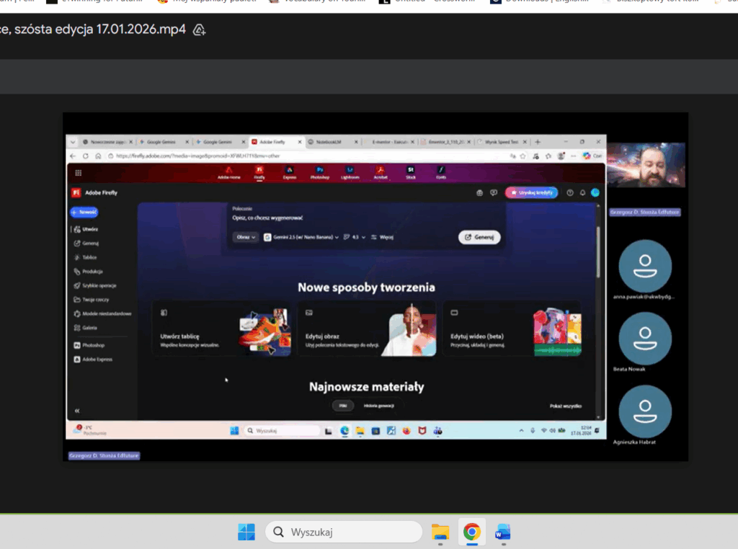Click the Wyszukaj search box on taskbar

pos(344,532)
